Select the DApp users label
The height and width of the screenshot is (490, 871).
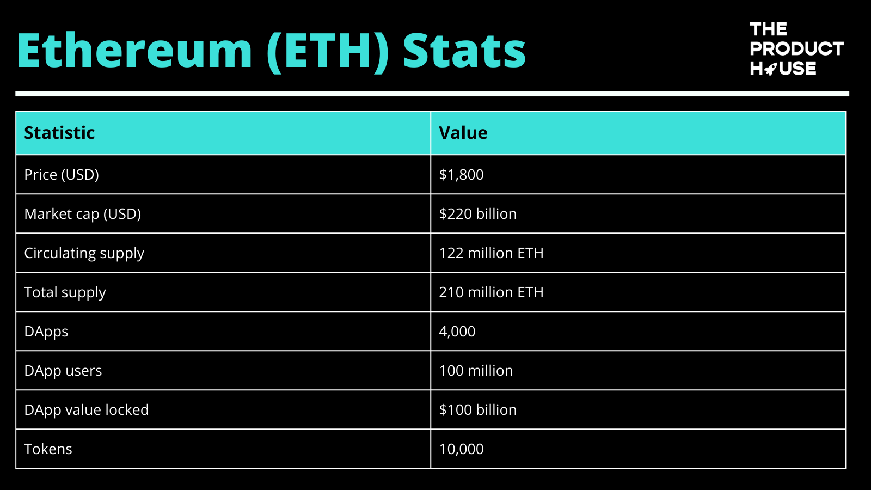coord(63,371)
